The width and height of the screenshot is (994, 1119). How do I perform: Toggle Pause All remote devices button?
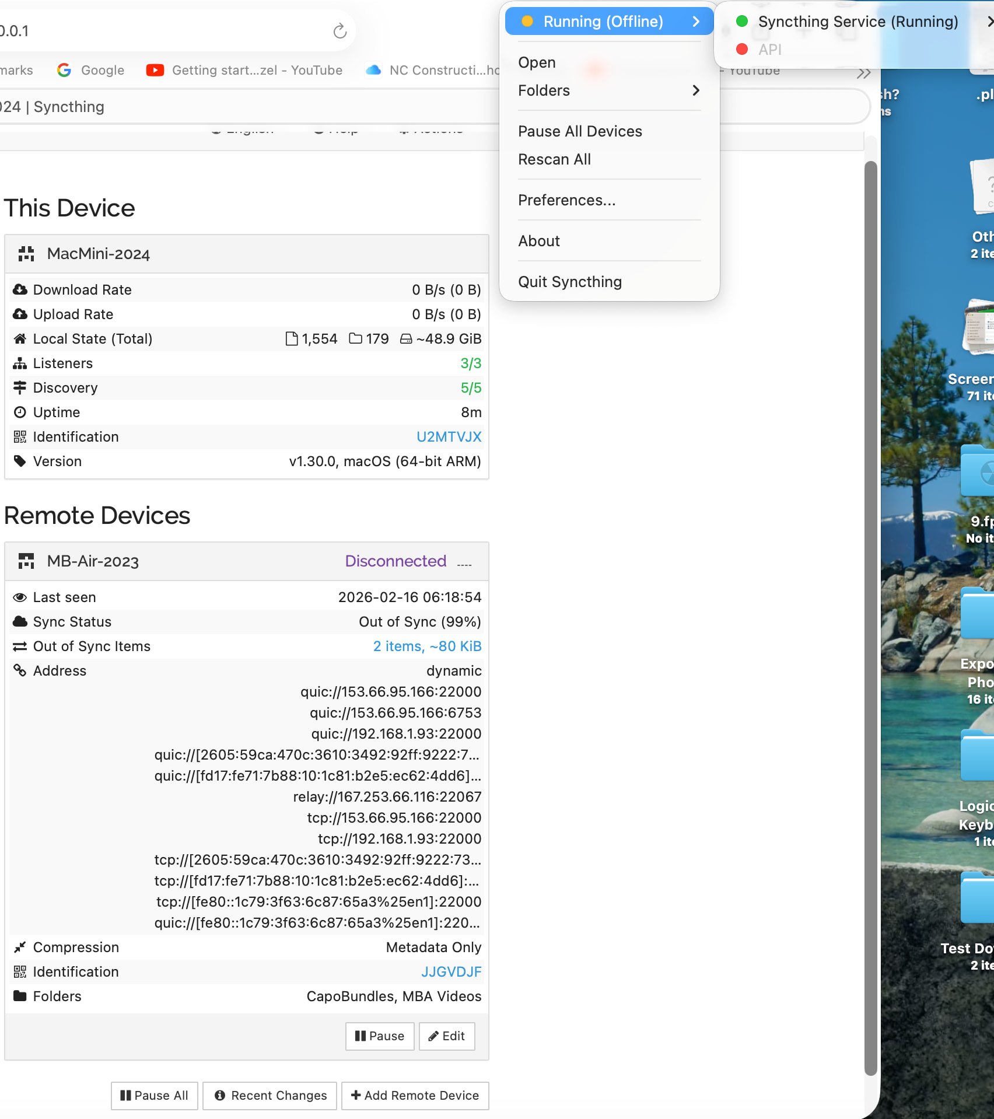(x=155, y=1096)
